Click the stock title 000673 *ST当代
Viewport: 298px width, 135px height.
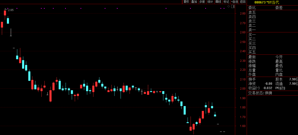(x=267, y=2)
